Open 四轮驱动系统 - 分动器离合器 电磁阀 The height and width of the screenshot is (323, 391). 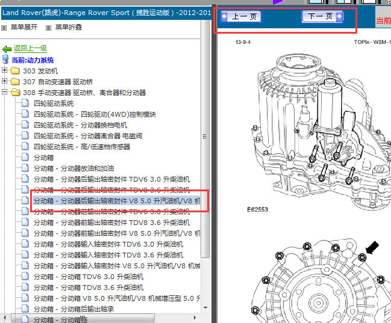88,136
